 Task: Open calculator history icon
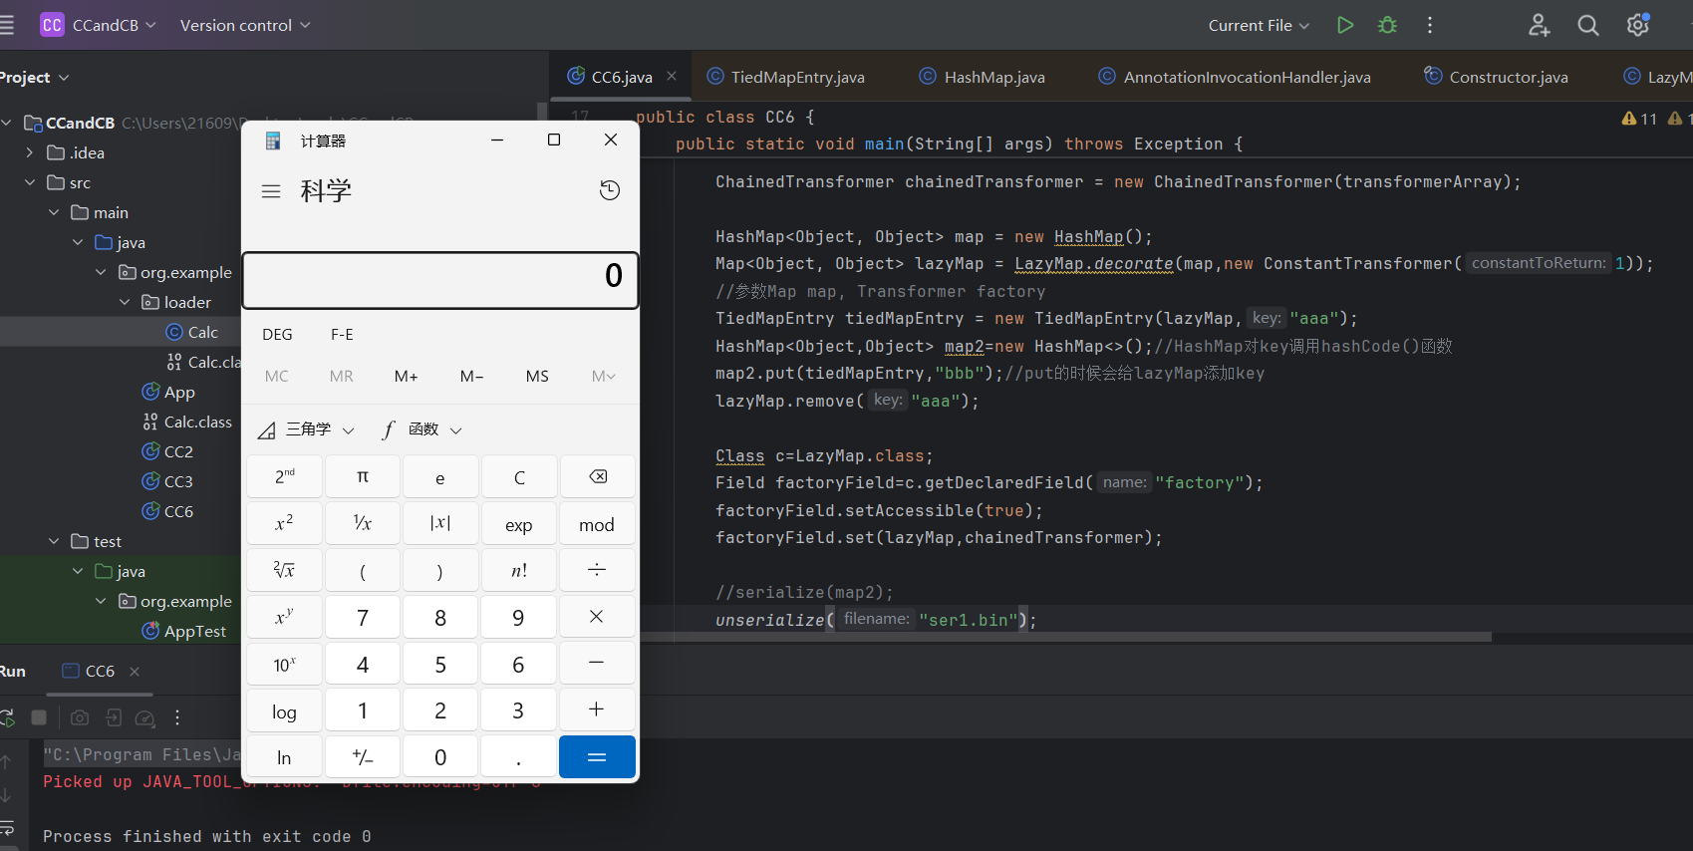click(x=610, y=190)
